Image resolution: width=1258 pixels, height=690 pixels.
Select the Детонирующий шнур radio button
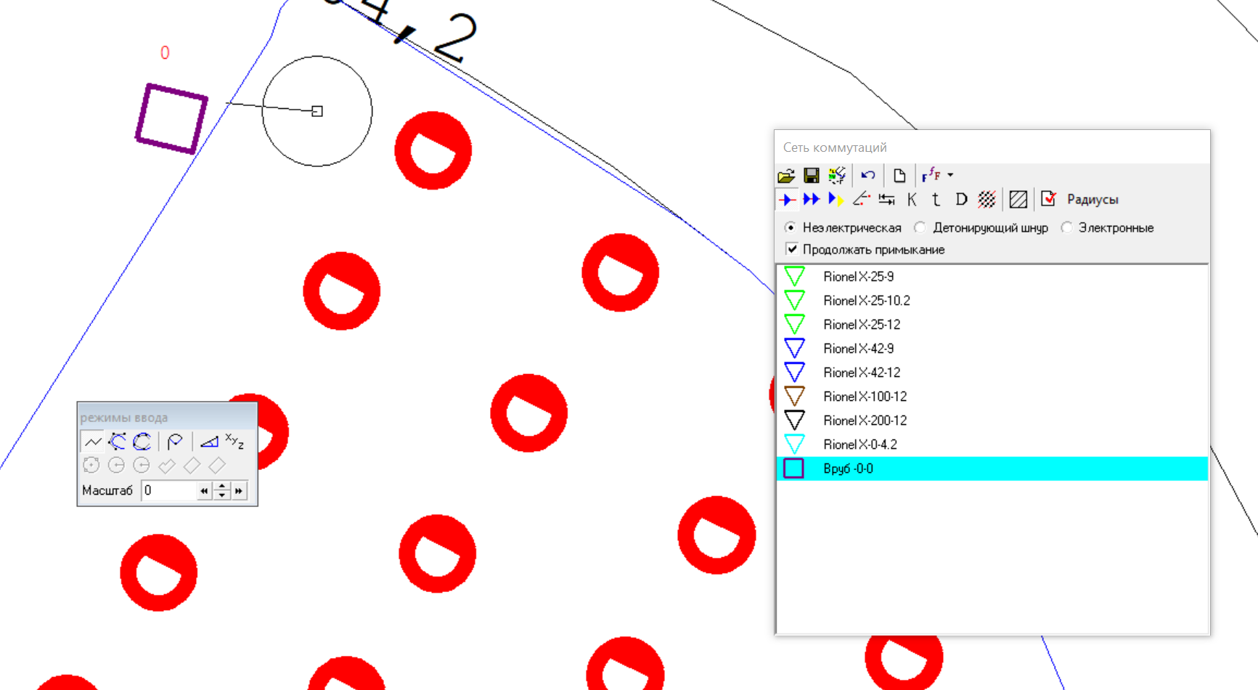[920, 227]
